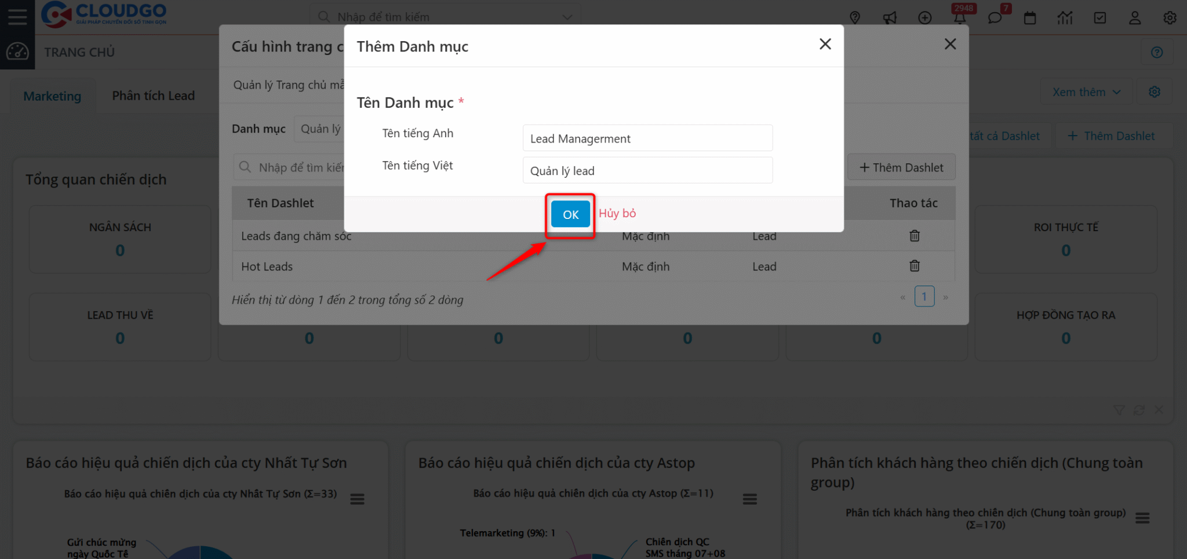Screen dimensions: 1187x559
Task: Switch to the Marketing tab
Action: tap(52, 96)
